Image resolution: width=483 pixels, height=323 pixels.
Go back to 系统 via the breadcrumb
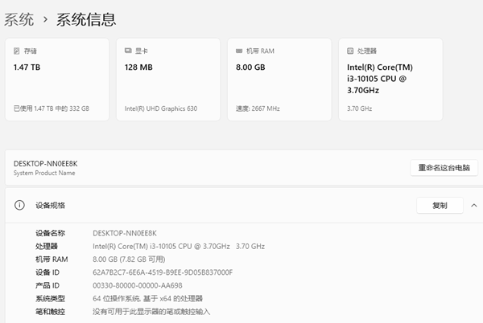pyautogui.click(x=19, y=18)
